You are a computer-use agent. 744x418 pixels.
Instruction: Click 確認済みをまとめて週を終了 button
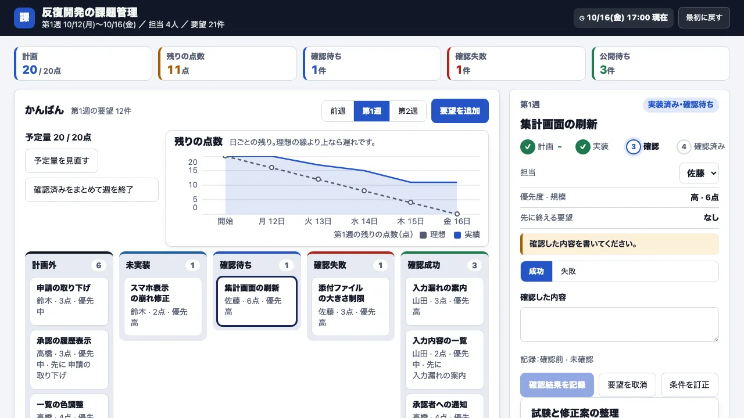coord(92,190)
